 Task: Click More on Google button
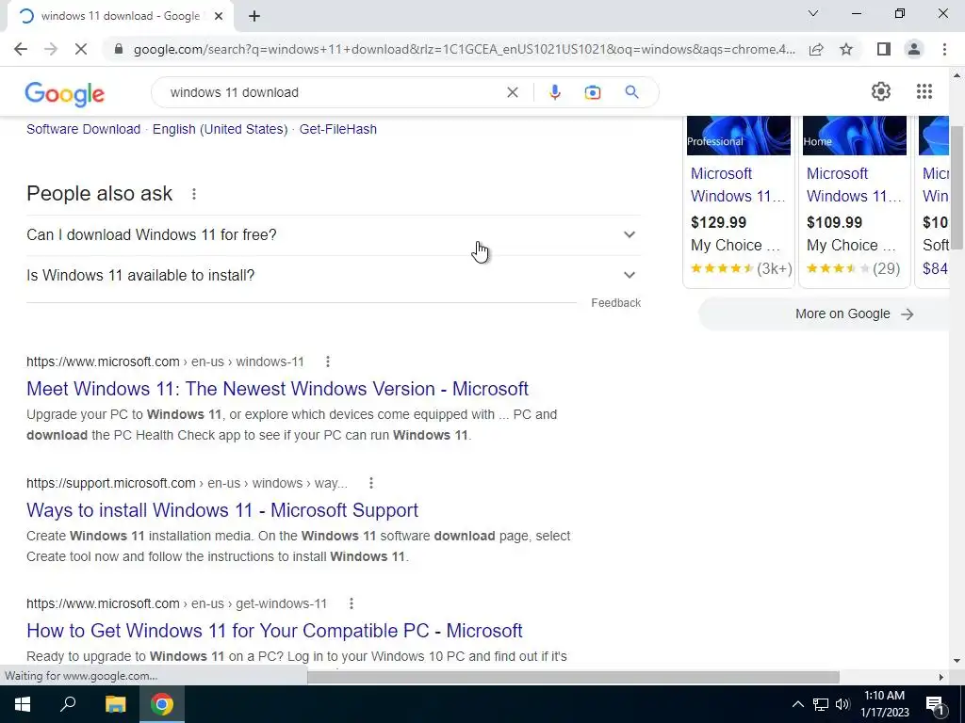point(824,314)
